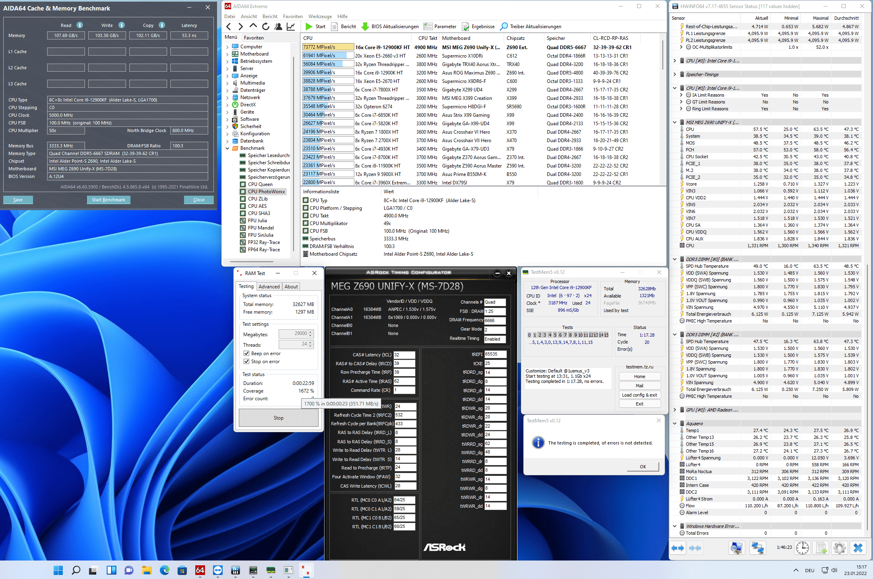Click the AIDA64 back navigation arrow
This screenshot has height=579, width=873.
229,27
